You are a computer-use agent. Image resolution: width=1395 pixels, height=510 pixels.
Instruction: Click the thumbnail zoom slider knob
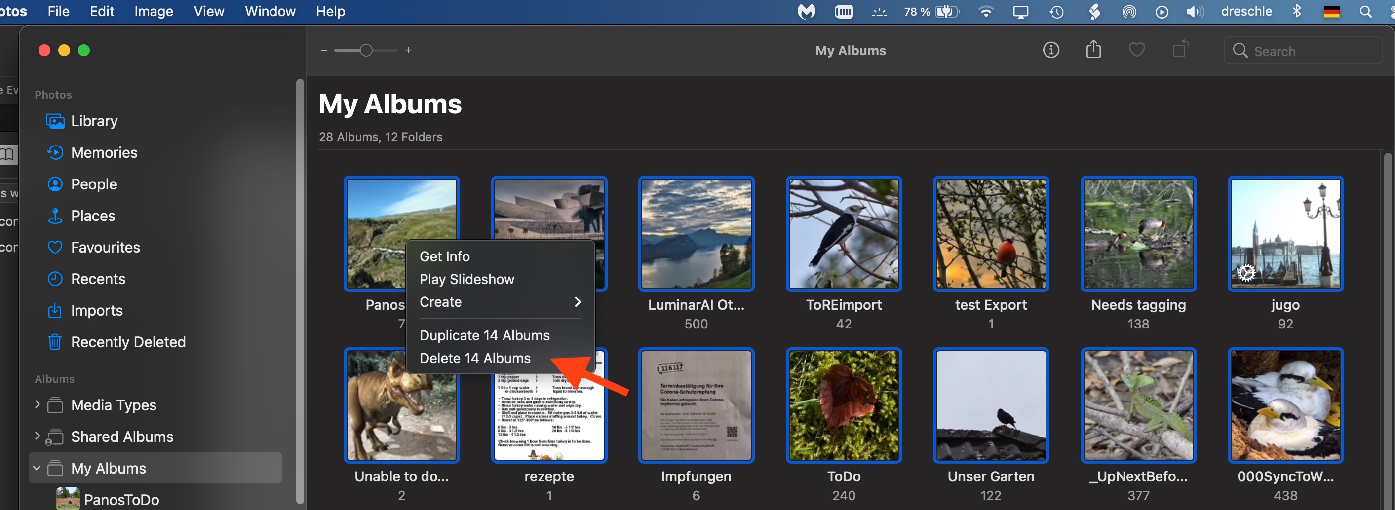point(366,50)
